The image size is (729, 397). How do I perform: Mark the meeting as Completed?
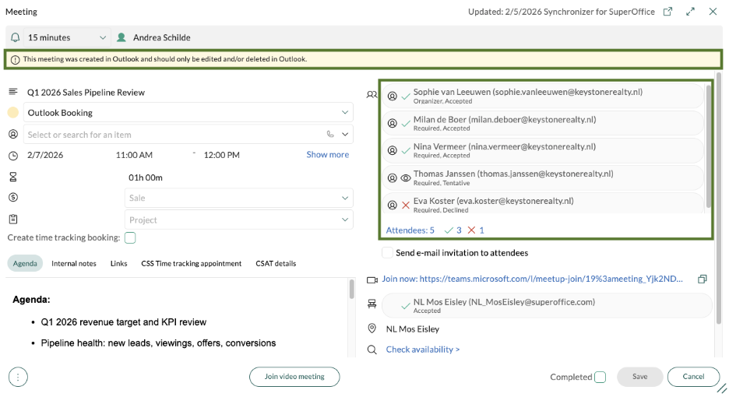pyautogui.click(x=600, y=378)
